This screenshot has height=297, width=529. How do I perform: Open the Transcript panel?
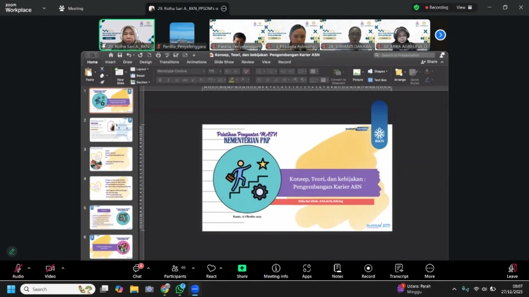tap(399, 271)
